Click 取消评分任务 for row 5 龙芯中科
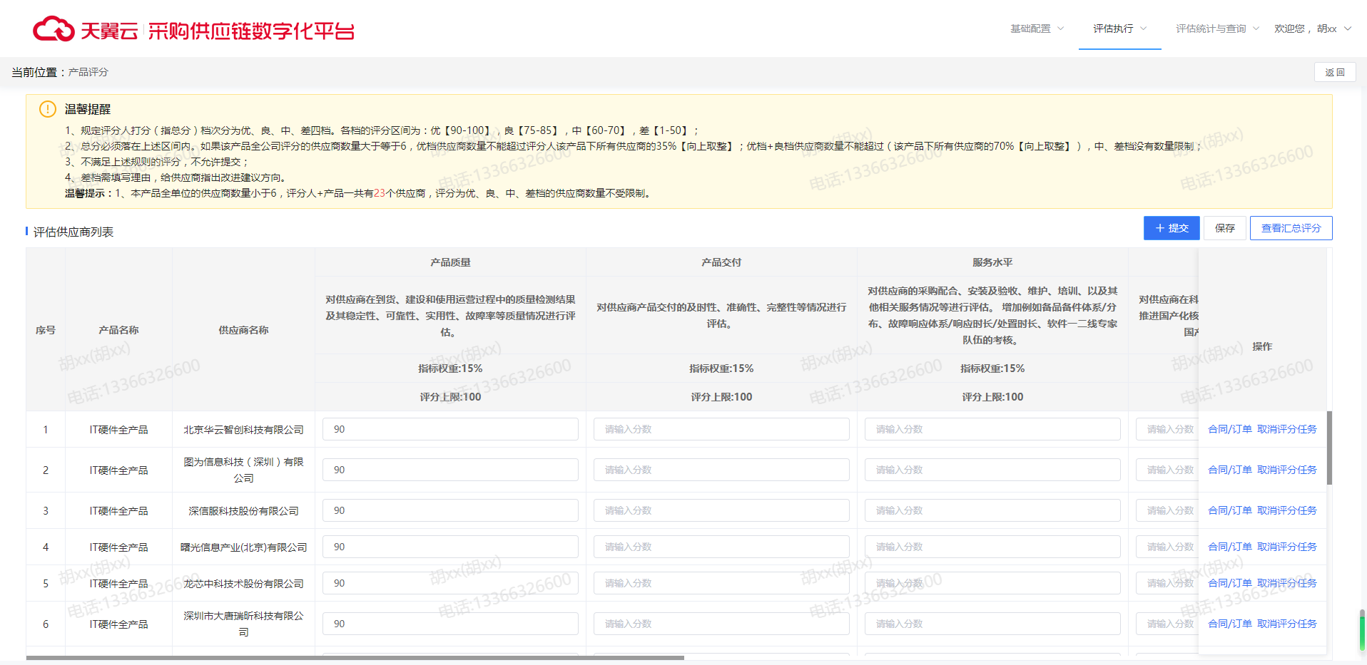1367x665 pixels. [x=1287, y=583]
